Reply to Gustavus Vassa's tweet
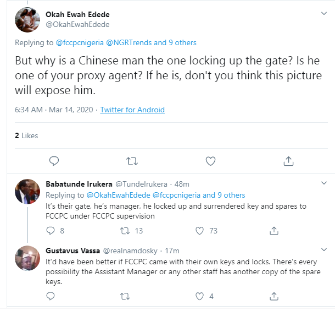This screenshot has height=310, width=335. pos(51,296)
